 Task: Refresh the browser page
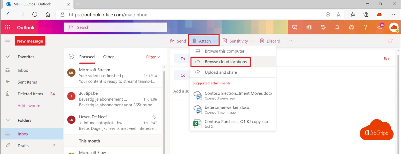pos(35,15)
